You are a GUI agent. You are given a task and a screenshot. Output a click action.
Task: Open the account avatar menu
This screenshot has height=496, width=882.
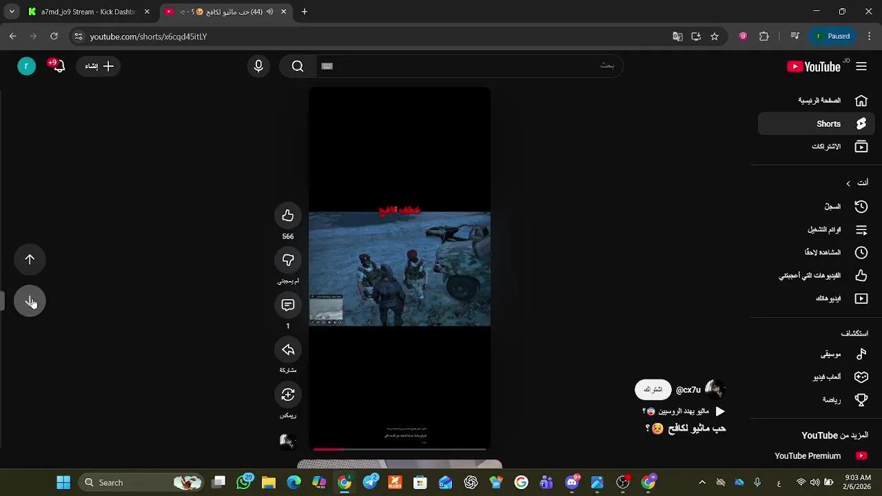pyautogui.click(x=26, y=66)
